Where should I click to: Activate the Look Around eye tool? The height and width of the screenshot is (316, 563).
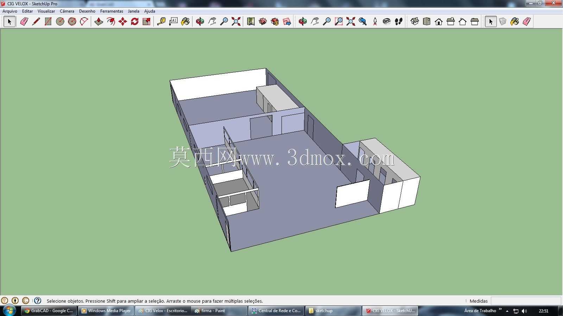[387, 22]
